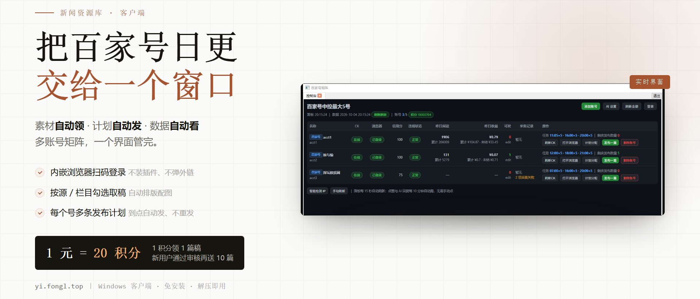The height and width of the screenshot is (299, 700).
Task: Click 刷新CK in the acct3 row
Action: 550,178
